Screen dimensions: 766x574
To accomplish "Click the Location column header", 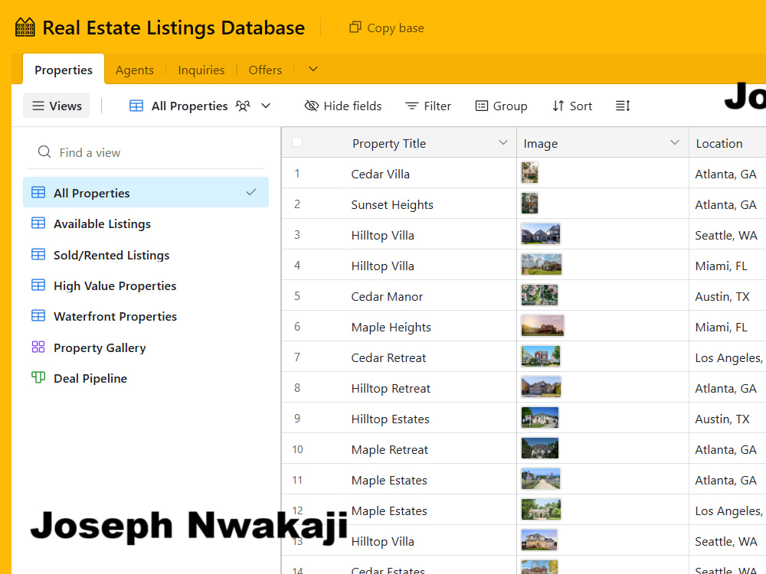I will (x=728, y=142).
